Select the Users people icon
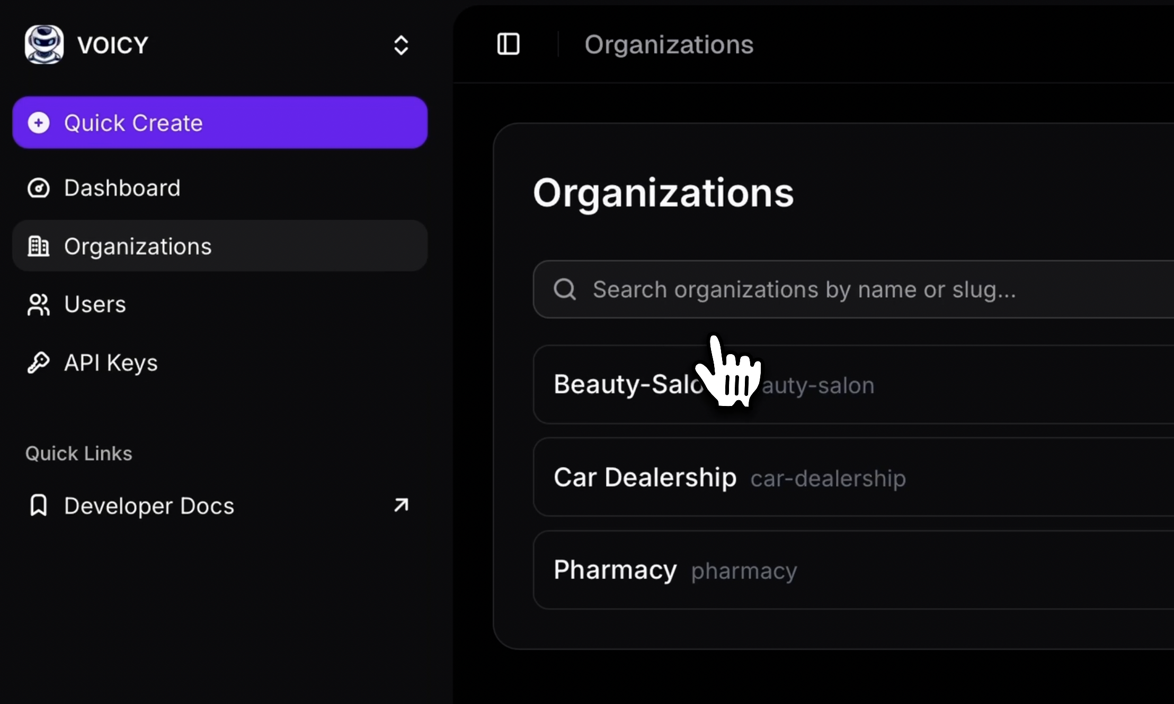The height and width of the screenshot is (704, 1174). [38, 304]
